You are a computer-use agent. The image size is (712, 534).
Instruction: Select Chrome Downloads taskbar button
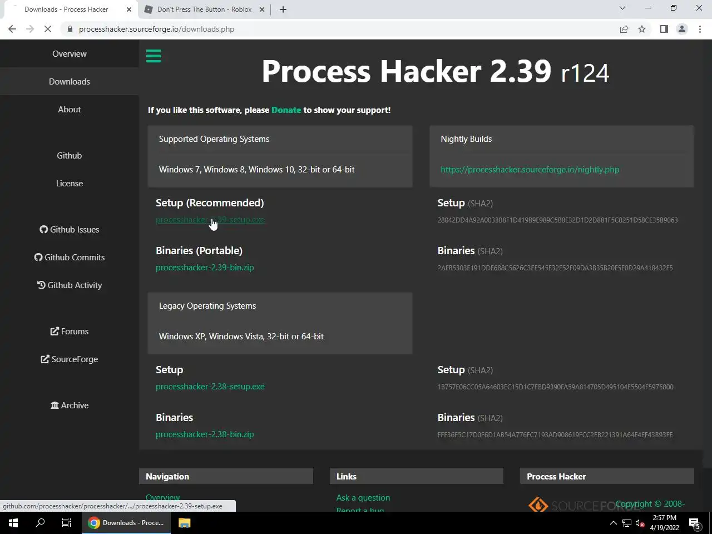[x=126, y=523]
